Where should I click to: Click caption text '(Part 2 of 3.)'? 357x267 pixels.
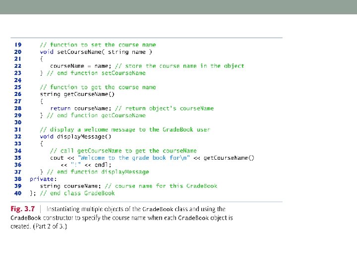(x=50, y=226)
